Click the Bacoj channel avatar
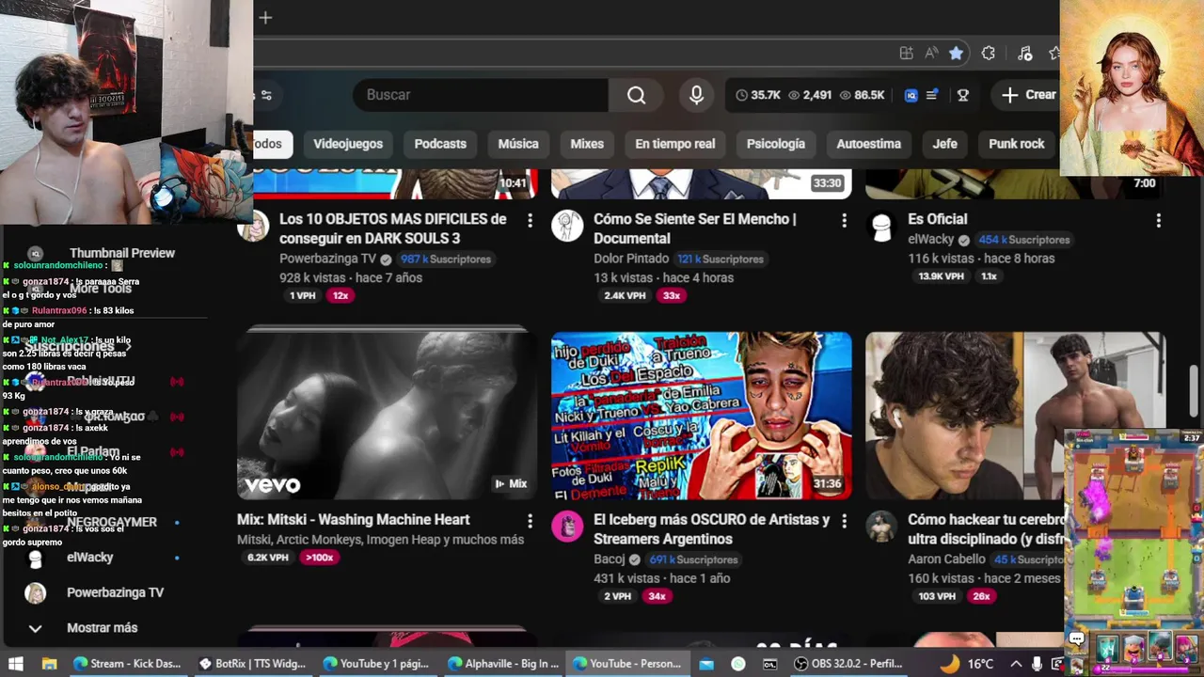This screenshot has width=1204, height=677. 567,527
